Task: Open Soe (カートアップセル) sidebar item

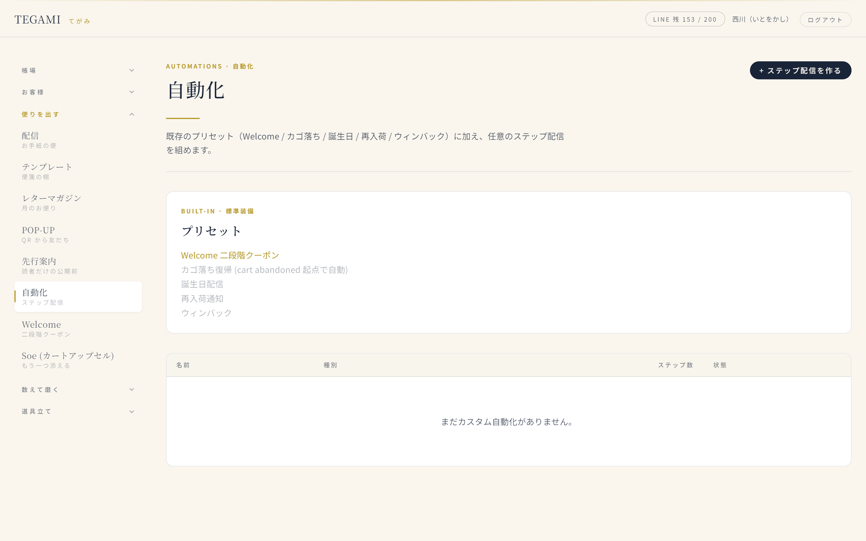Action: click(78, 359)
